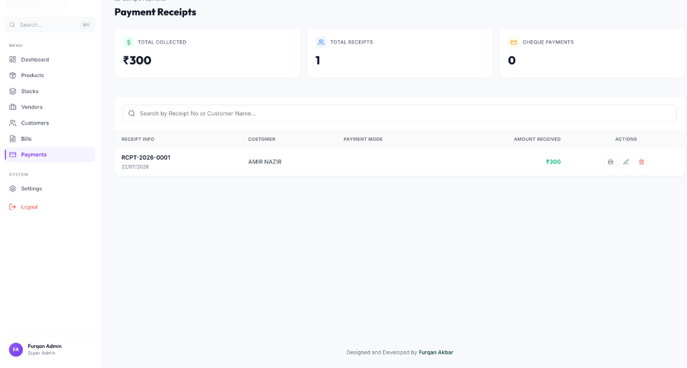Click the Customer column header
Image resolution: width=687 pixels, height=368 pixels.
(262, 139)
